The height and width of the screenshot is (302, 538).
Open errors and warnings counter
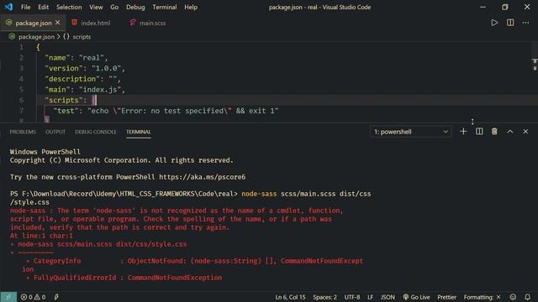click(33, 297)
